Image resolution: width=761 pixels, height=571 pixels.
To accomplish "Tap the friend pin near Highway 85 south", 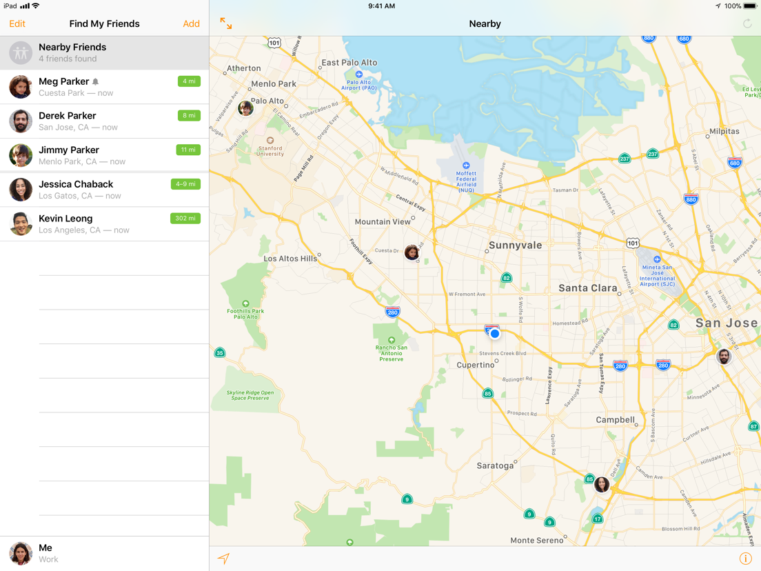I will click(602, 484).
